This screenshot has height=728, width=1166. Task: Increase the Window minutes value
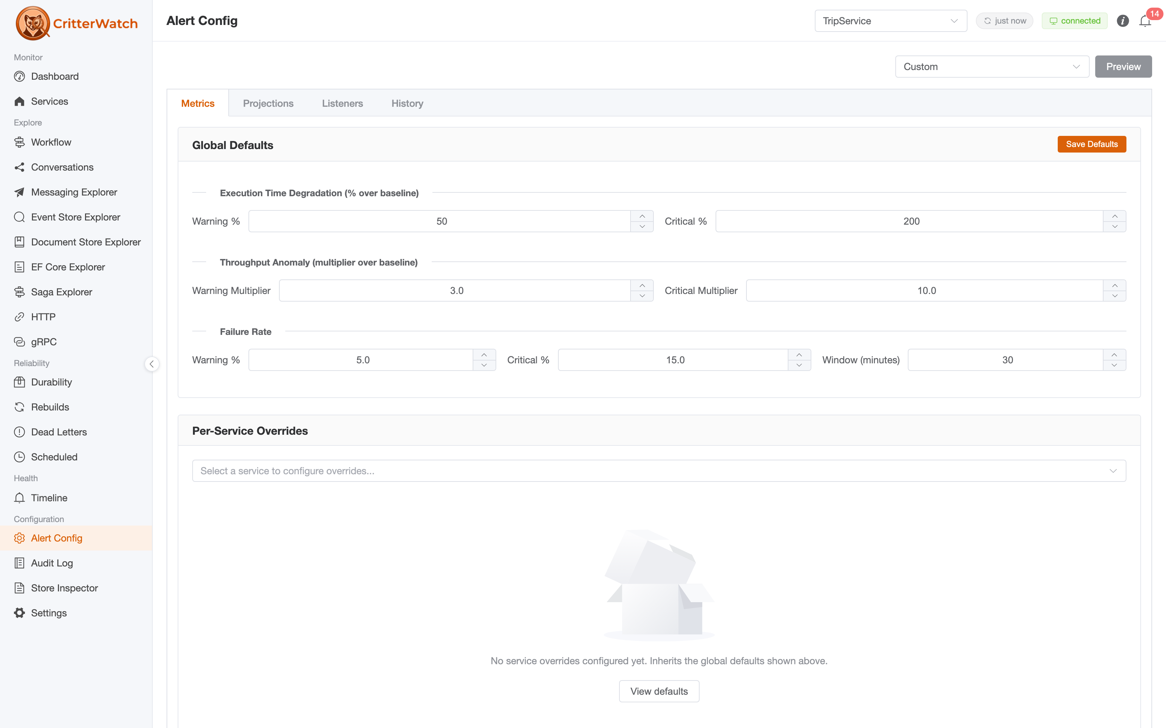coord(1114,355)
